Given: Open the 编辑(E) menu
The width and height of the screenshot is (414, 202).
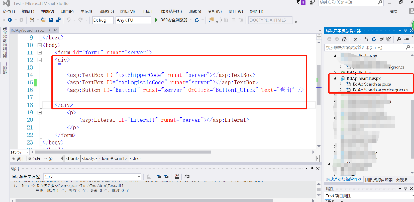Looking at the screenshot, I should pyautogui.click(x=28, y=12).
